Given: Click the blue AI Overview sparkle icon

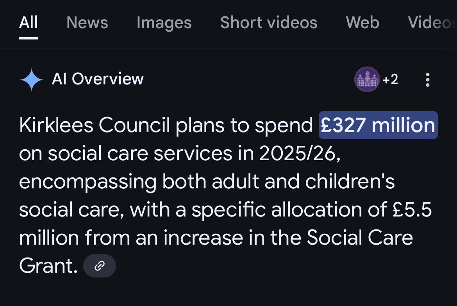Looking at the screenshot, I should coord(31,80).
